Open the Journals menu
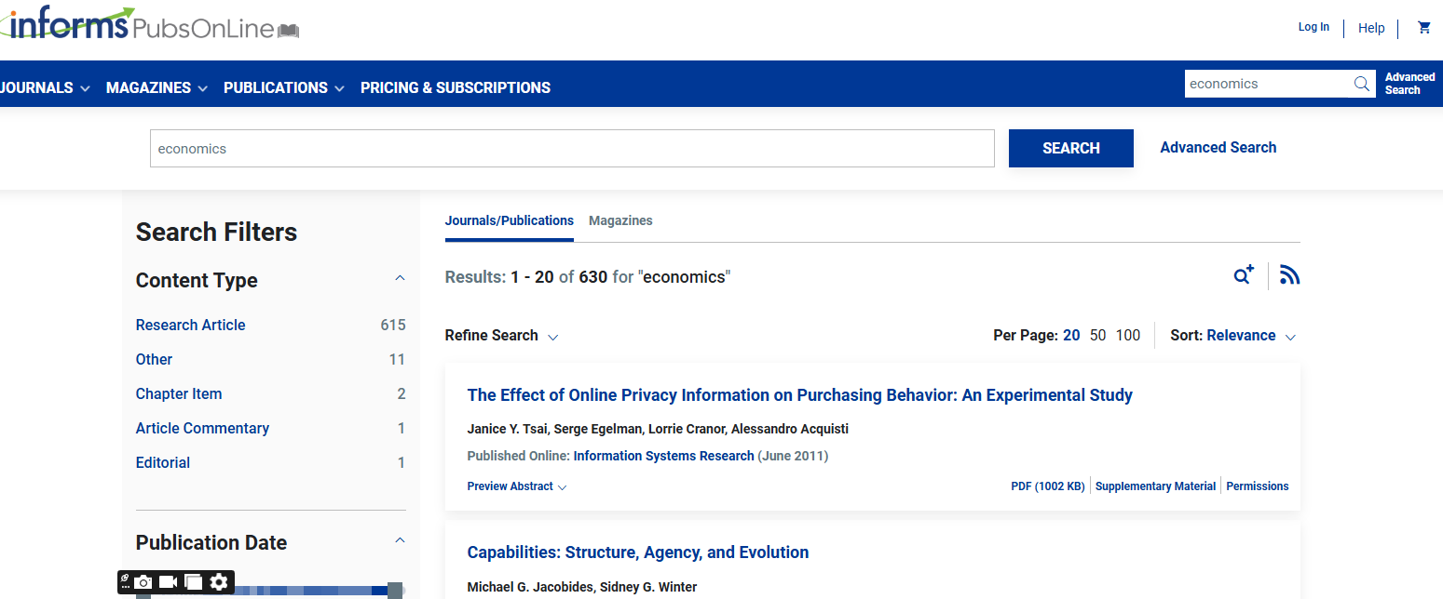 (44, 87)
